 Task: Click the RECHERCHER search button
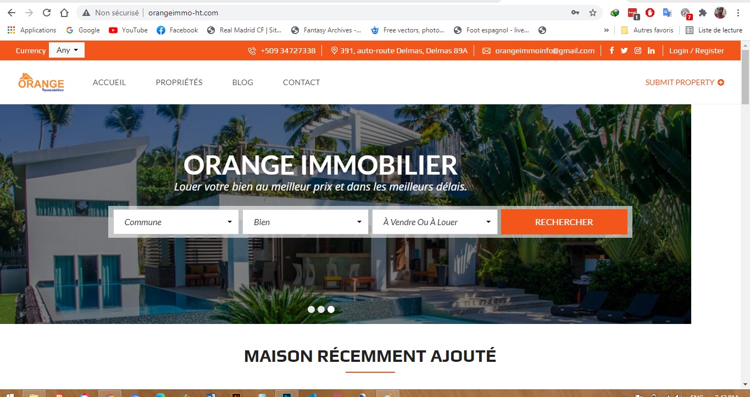564,222
